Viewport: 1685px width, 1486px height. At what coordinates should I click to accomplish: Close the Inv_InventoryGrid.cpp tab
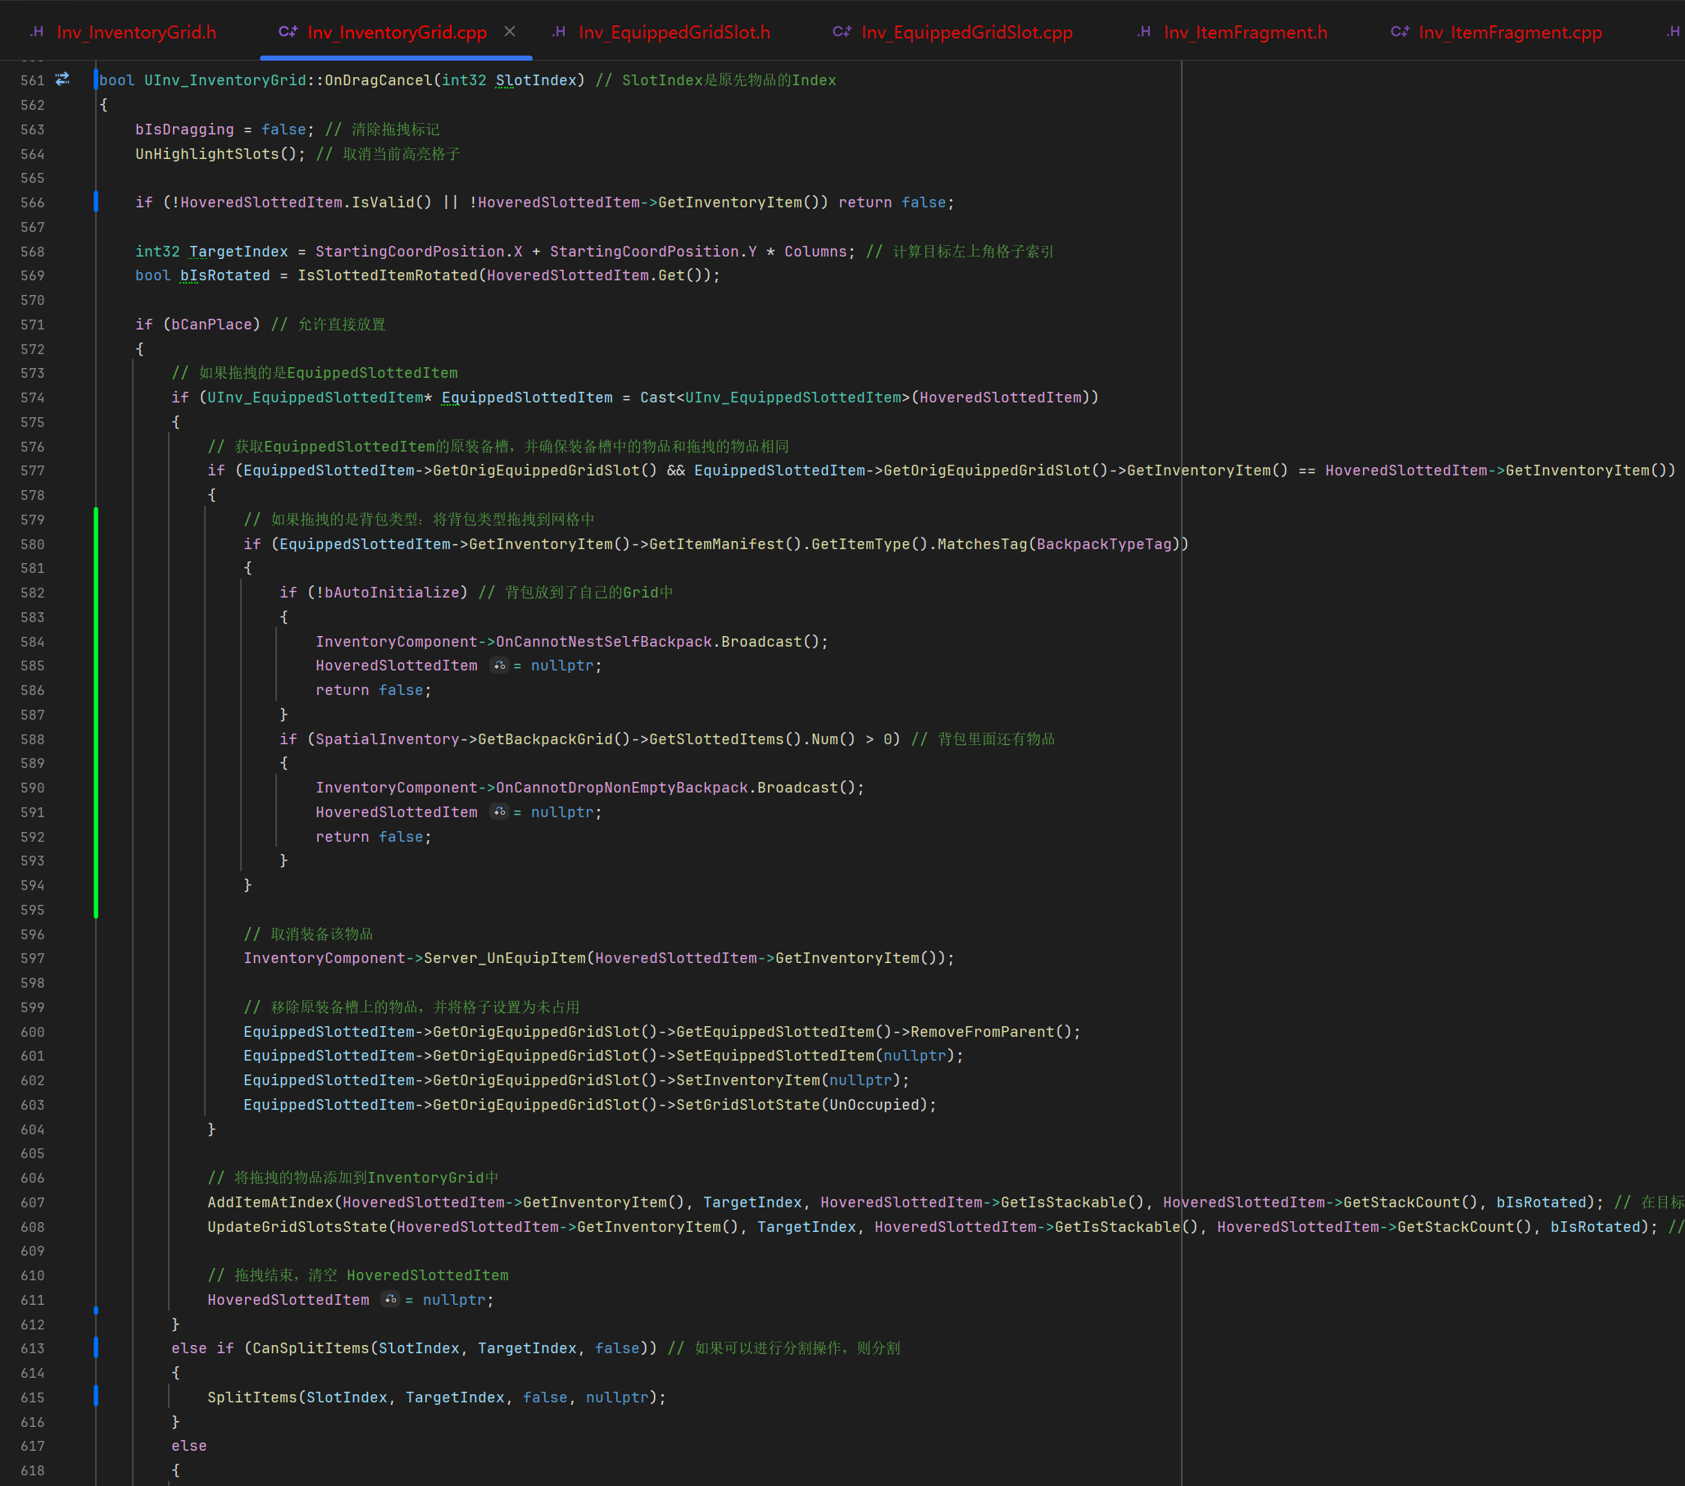(511, 31)
